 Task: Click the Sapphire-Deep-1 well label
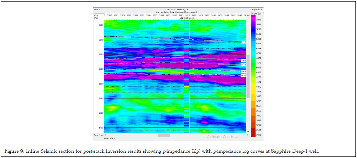pyautogui.click(x=187, y=18)
